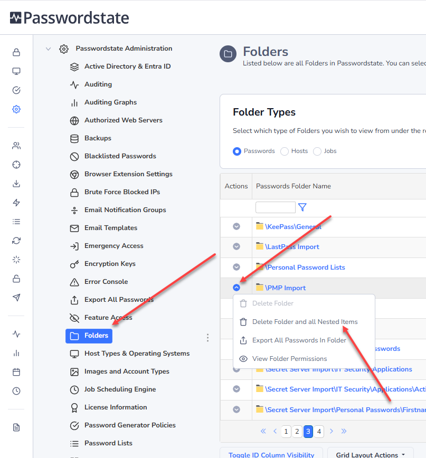Click Toggle ID Column Visibility button

click(271, 454)
